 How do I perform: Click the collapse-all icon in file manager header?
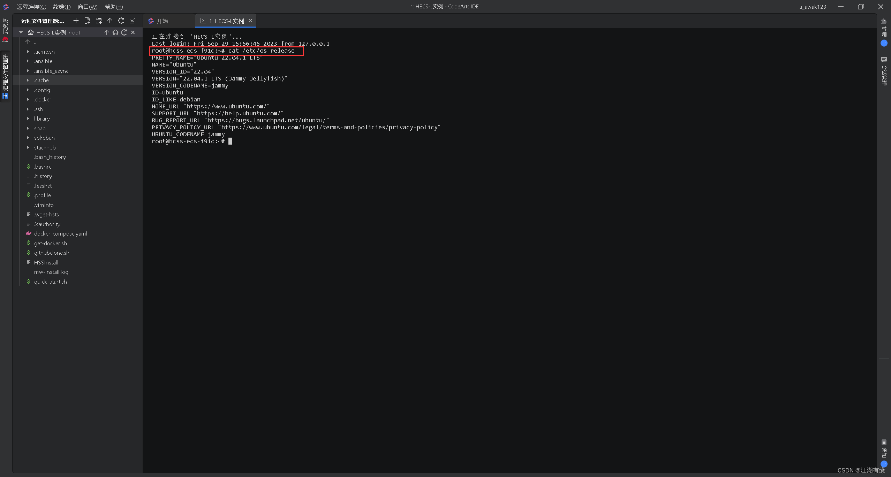pos(132,21)
